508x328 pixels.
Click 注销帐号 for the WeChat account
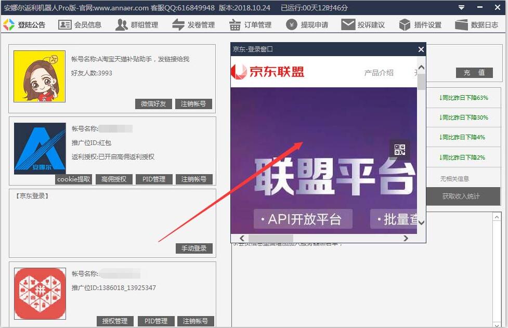[x=193, y=103]
